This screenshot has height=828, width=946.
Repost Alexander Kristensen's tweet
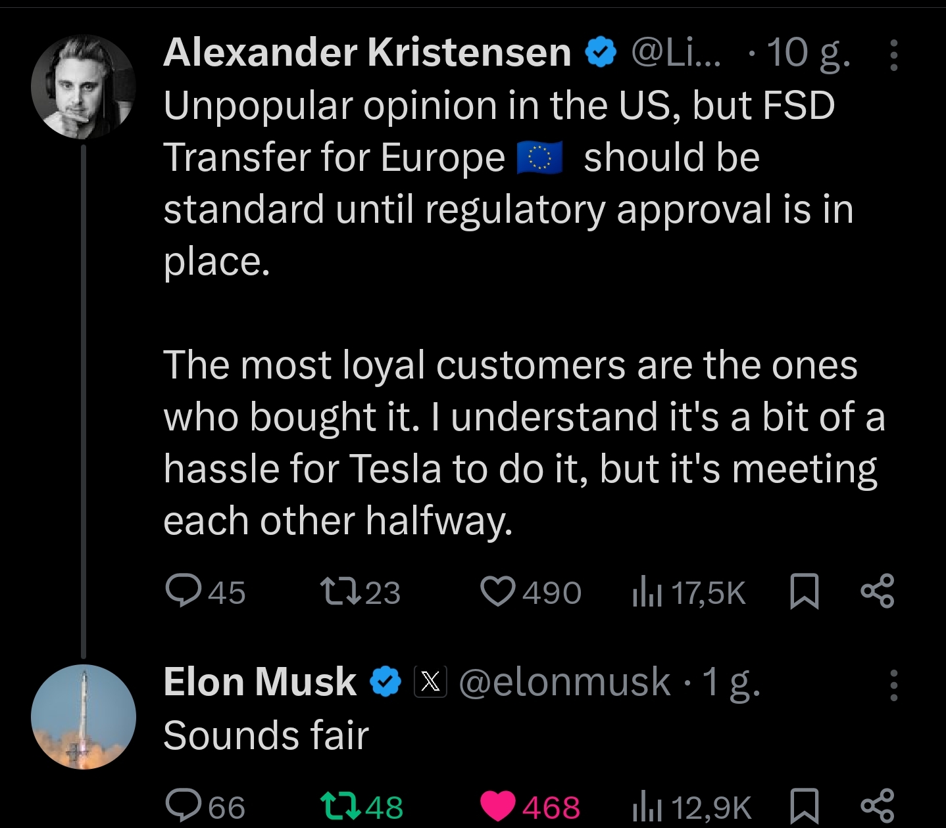pos(339,591)
